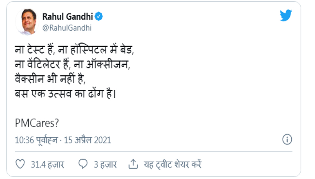Like the tweet with the heart icon

pos(20,165)
